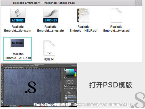Image resolution: width=145 pixels, height=109 pixels.
Task: Open the Actions play icon in Photoshop panel dock
Action: coord(62,71)
